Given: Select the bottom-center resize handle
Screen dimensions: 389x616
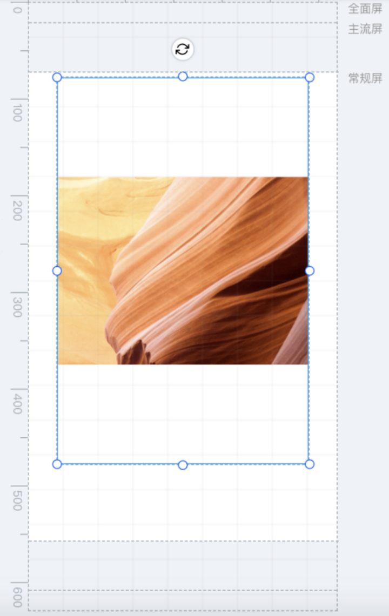Looking at the screenshot, I should coord(183,465).
